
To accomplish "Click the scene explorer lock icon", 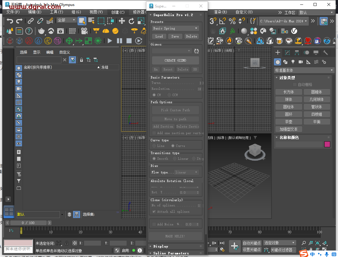I will (x=81, y=60).
